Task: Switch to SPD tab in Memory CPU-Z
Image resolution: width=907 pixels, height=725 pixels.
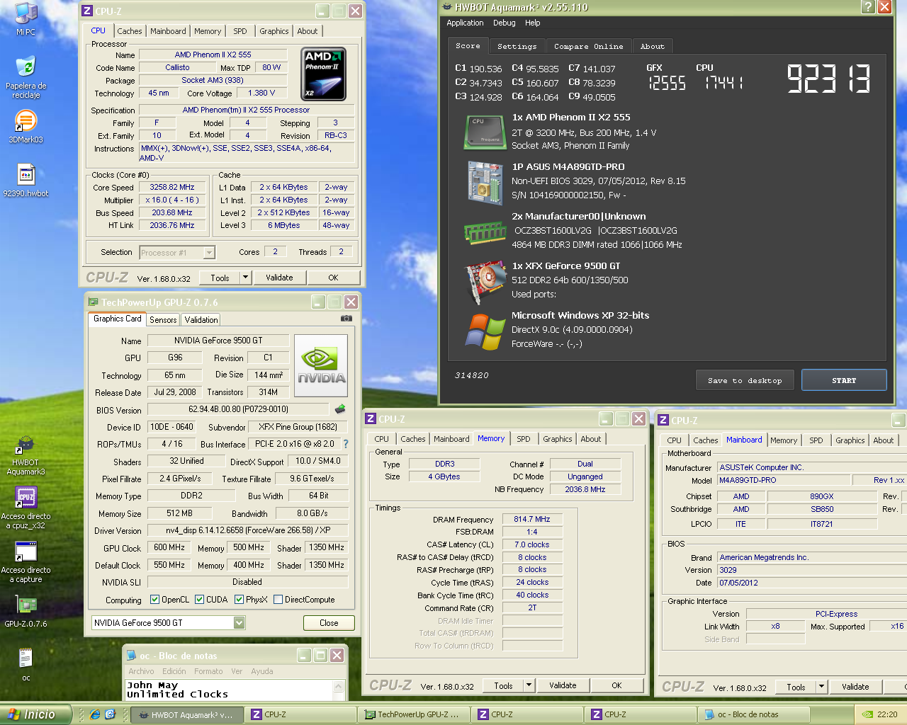Action: tap(524, 439)
